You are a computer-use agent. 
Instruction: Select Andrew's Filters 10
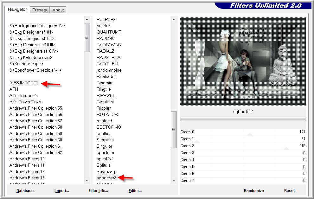pos(27,159)
